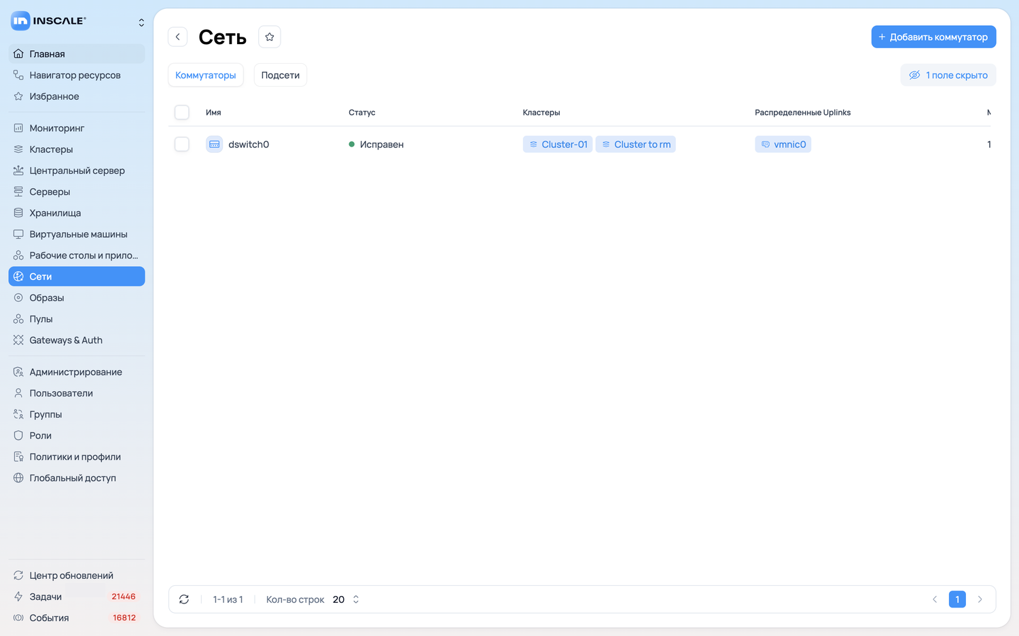Click Добавить коммутатор button
This screenshot has height=636, width=1019.
(934, 37)
